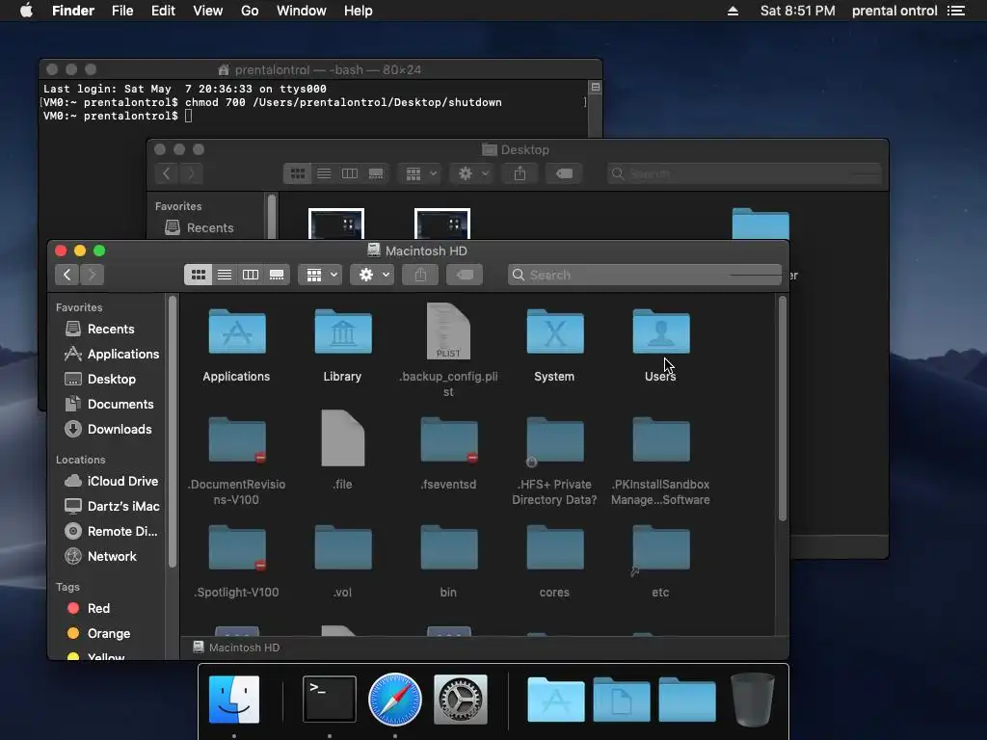
Task: Open the bin folder
Action: 449,548
